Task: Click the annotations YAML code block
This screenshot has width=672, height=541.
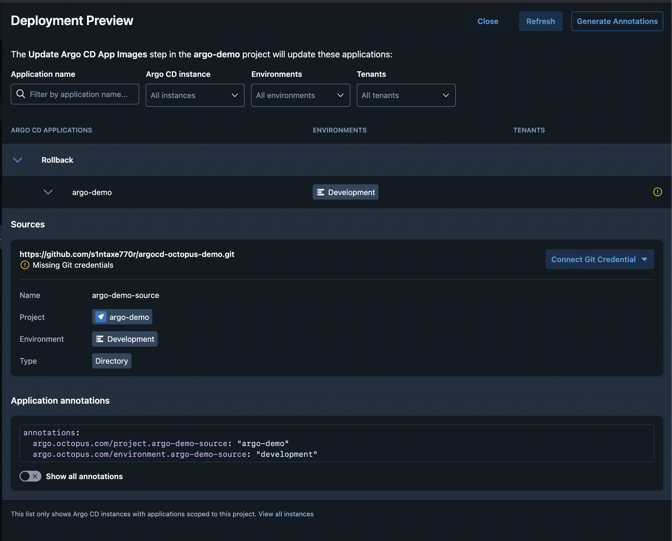Action: [x=337, y=443]
